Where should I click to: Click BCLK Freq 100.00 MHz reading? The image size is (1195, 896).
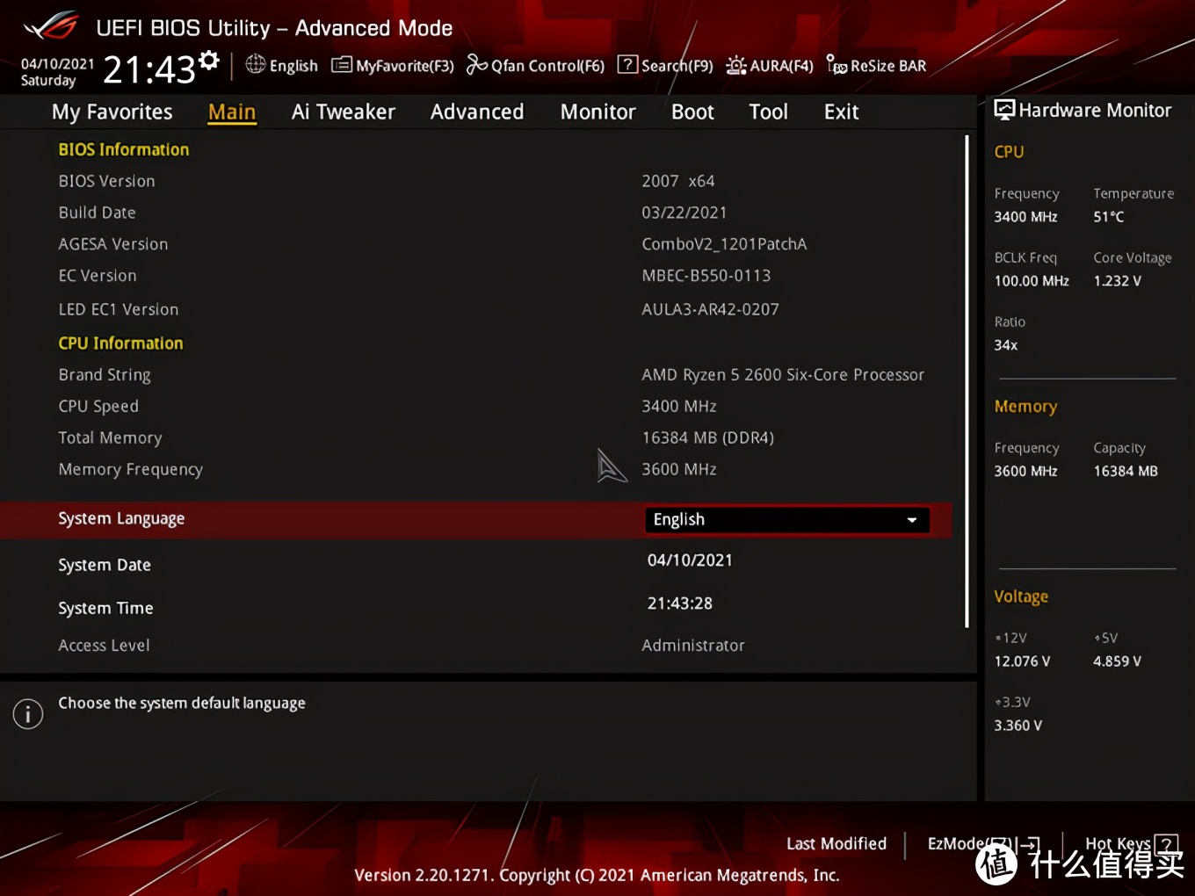(x=1032, y=281)
